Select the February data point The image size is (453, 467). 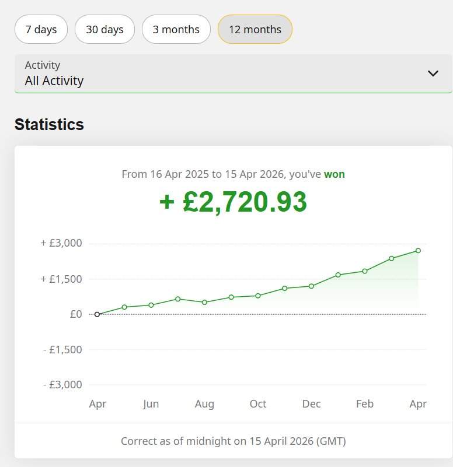coord(364,271)
